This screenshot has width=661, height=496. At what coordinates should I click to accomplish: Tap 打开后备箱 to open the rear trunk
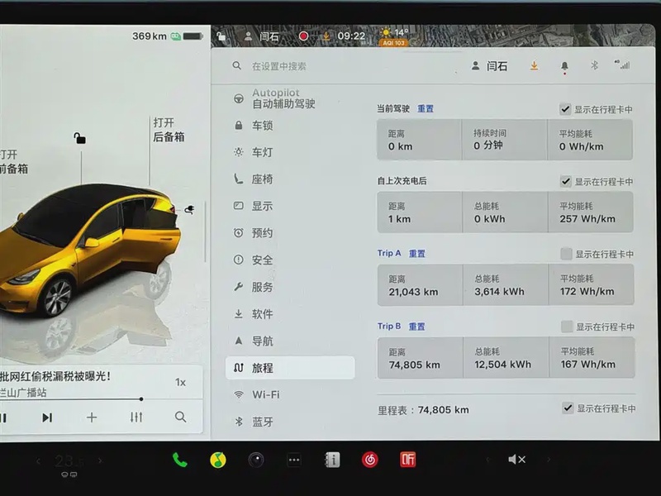pyautogui.click(x=169, y=130)
